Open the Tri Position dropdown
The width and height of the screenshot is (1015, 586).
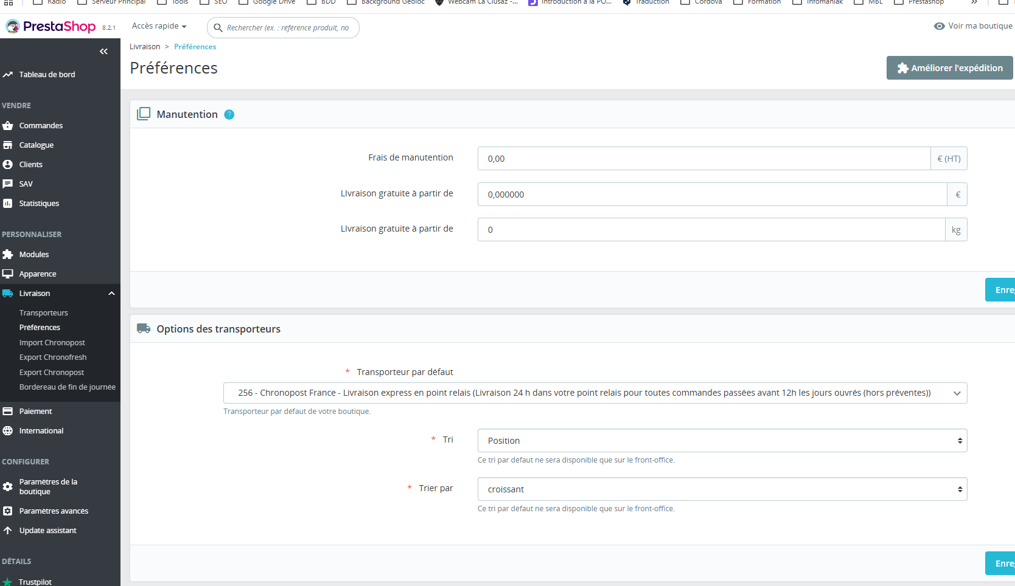[722, 441]
